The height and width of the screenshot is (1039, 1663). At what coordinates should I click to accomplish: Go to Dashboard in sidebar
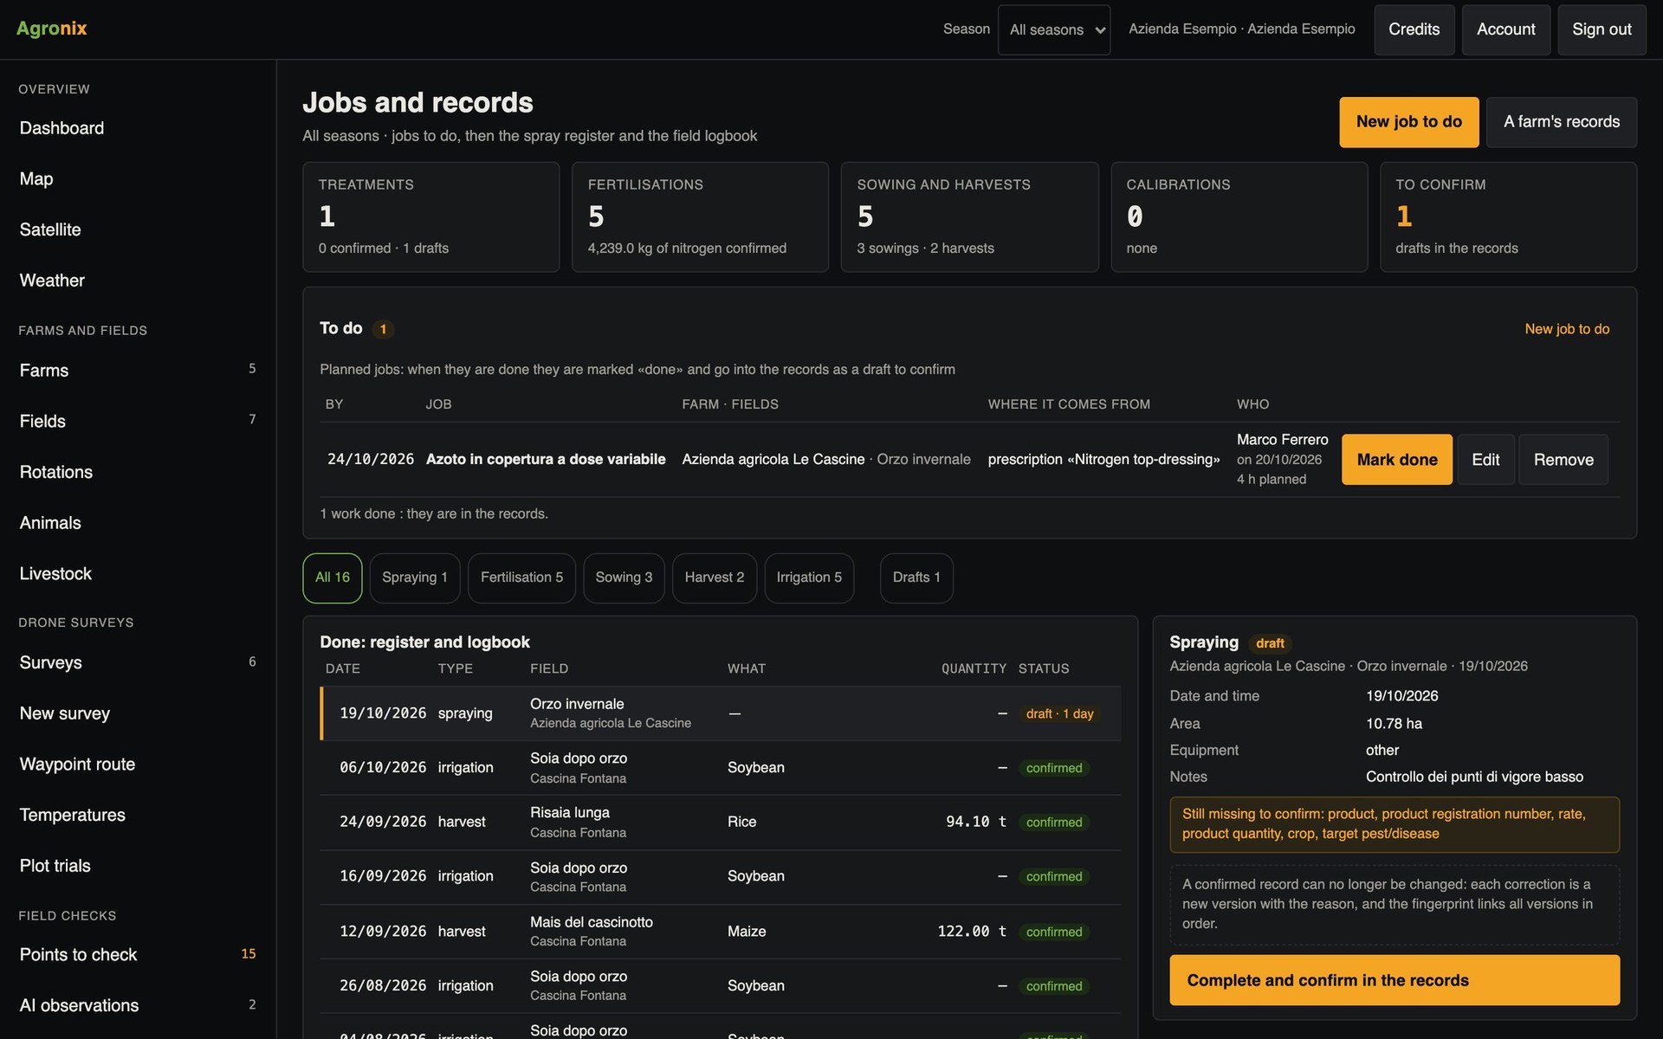[x=138, y=128]
